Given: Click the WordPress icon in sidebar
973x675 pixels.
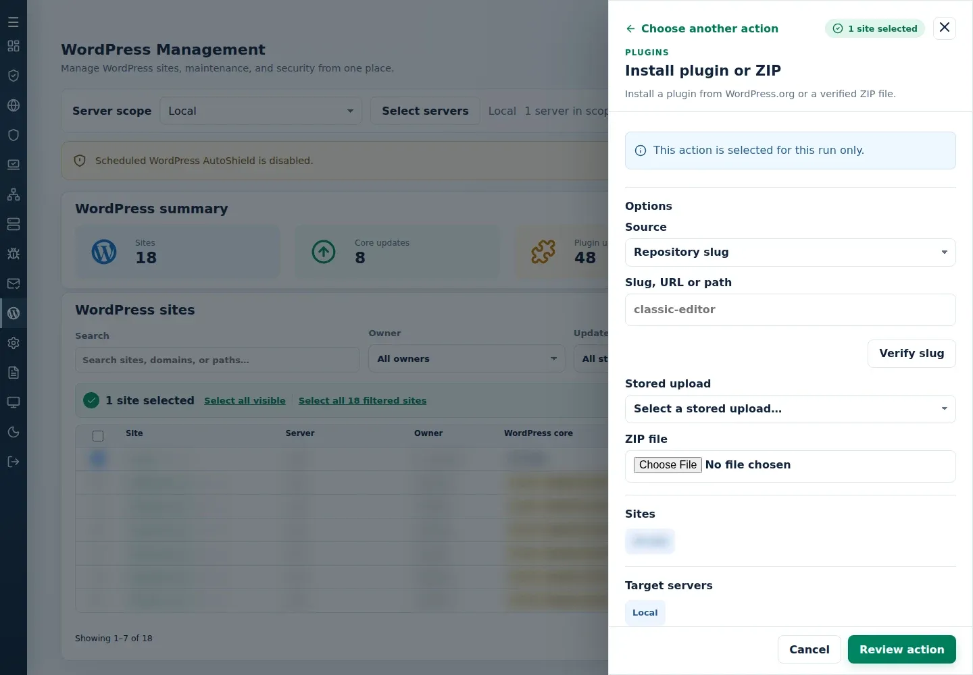Looking at the screenshot, I should 14,313.
